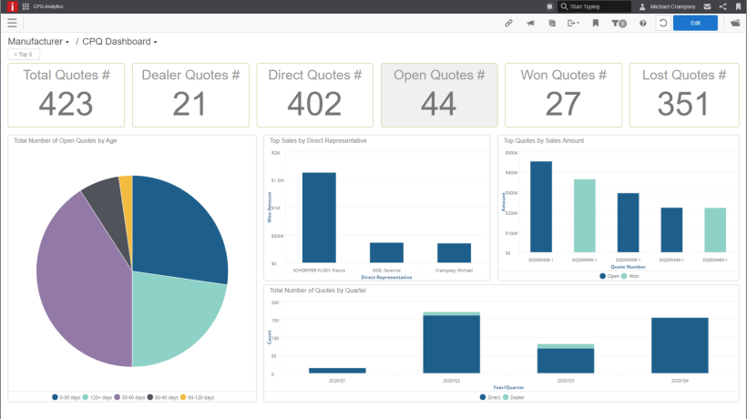
Task: Select the Open Quotes # tile
Action: pos(439,96)
